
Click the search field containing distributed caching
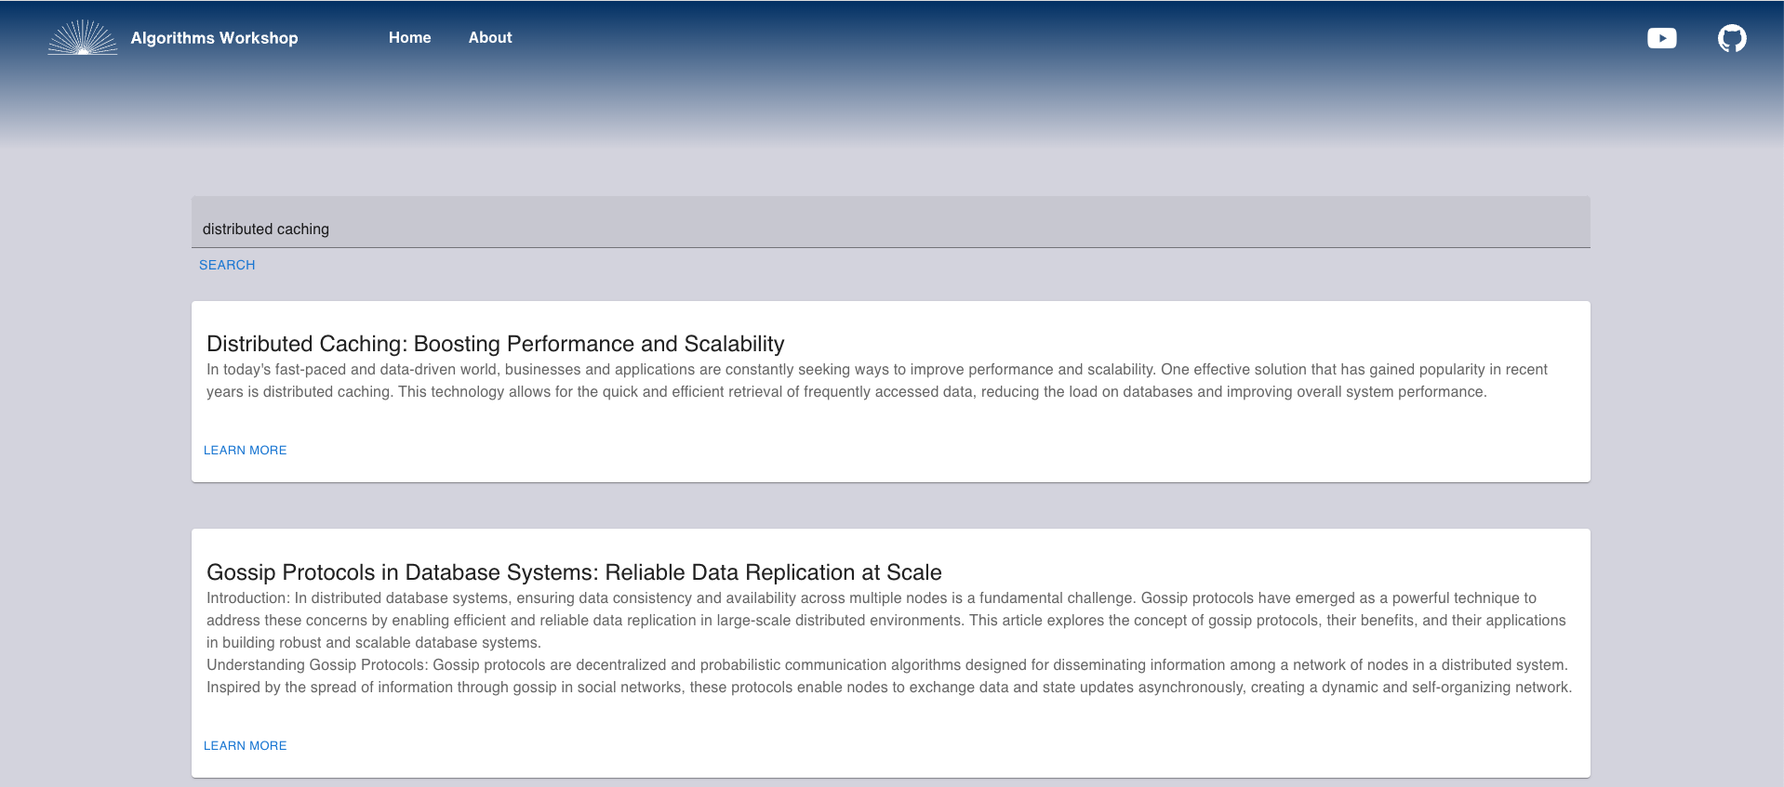891,222
